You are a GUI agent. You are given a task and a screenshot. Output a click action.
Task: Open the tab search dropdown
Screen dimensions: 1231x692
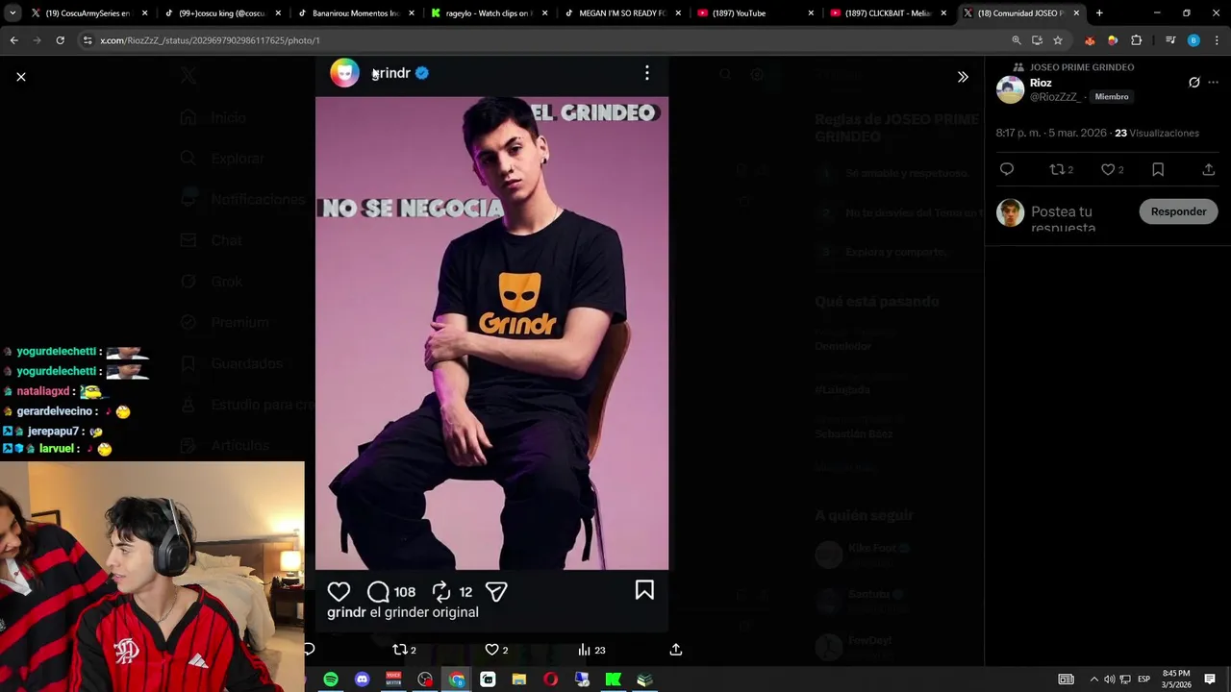click(x=13, y=13)
